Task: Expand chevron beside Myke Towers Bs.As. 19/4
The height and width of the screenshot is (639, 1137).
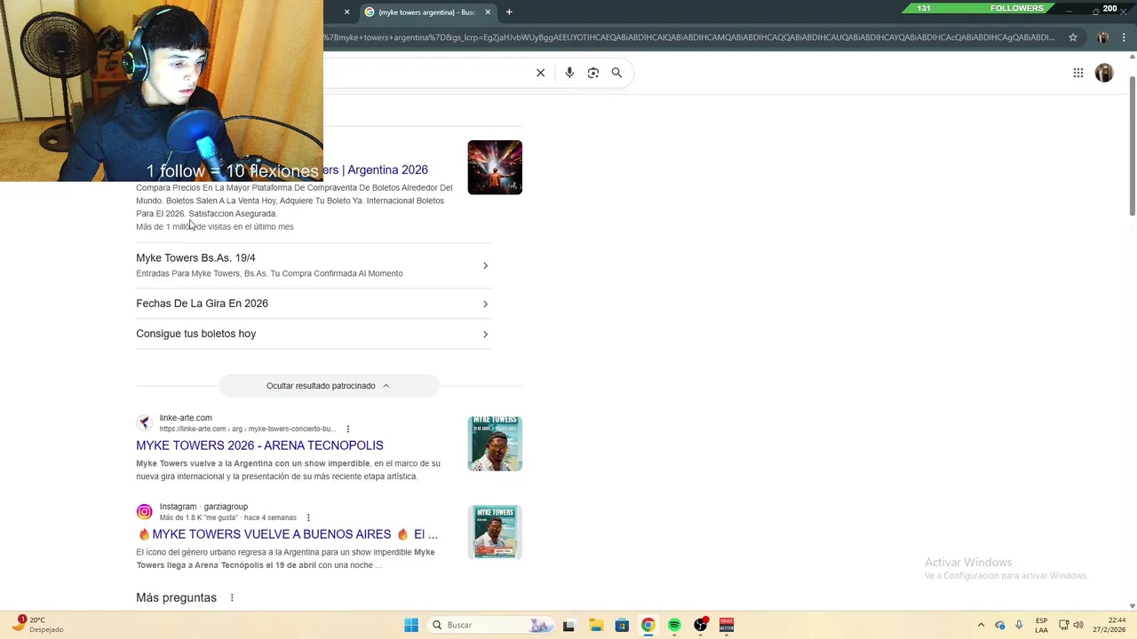Action: click(x=485, y=265)
